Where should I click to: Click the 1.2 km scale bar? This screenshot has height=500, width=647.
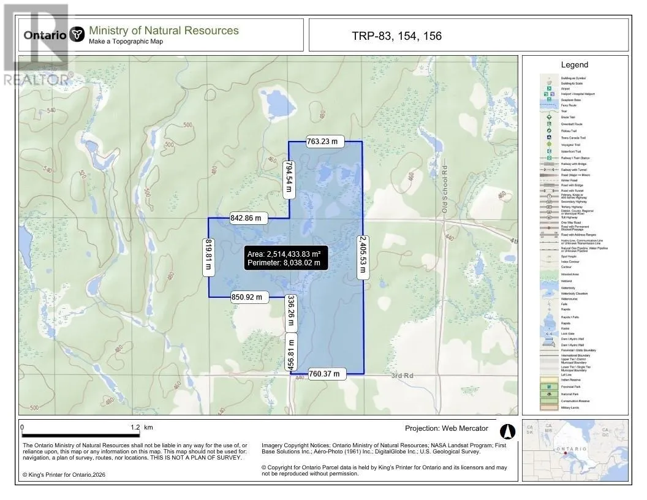point(81,431)
